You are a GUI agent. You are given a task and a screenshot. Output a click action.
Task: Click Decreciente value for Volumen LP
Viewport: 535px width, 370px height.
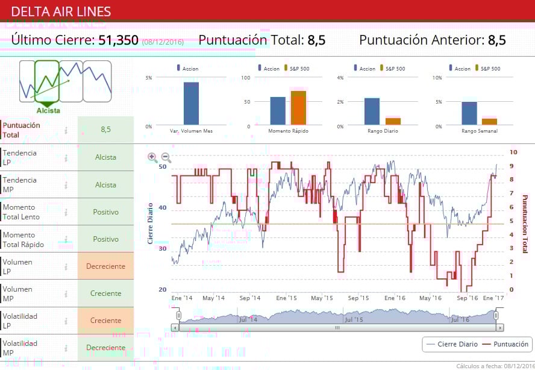[x=106, y=266]
